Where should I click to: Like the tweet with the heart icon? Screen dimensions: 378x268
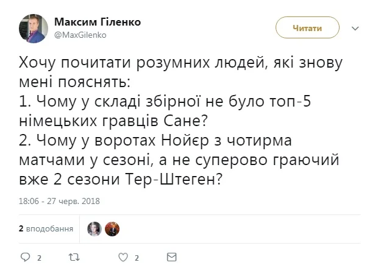[123, 257]
